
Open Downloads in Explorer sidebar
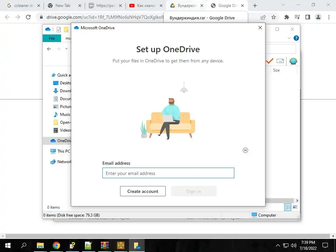[x=62, y=91]
